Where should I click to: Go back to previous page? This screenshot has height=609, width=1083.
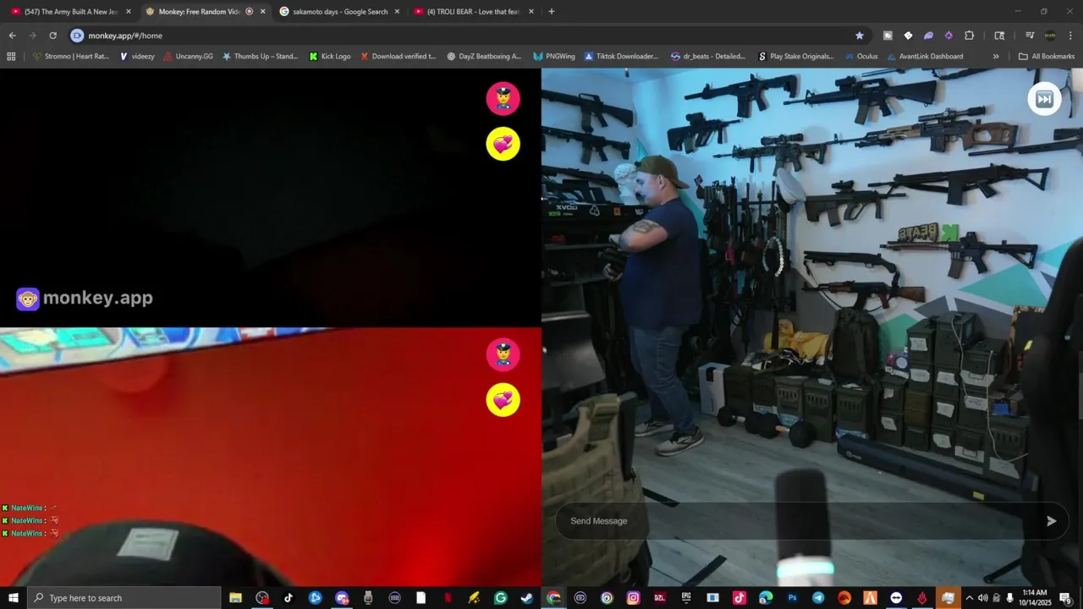coord(12,36)
